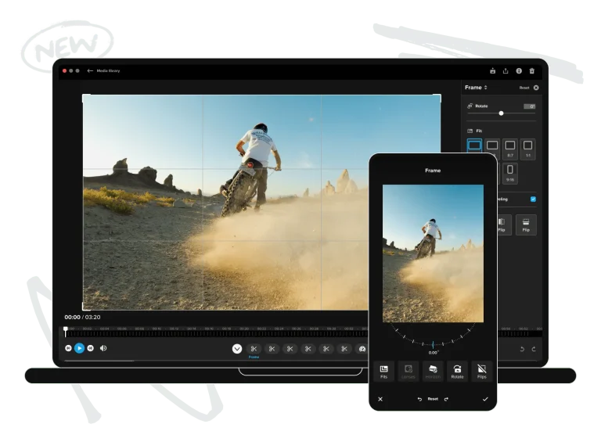This screenshot has width=601, height=442.
Task: Click the undo arrow on desktop toolbar
Action: click(522, 349)
